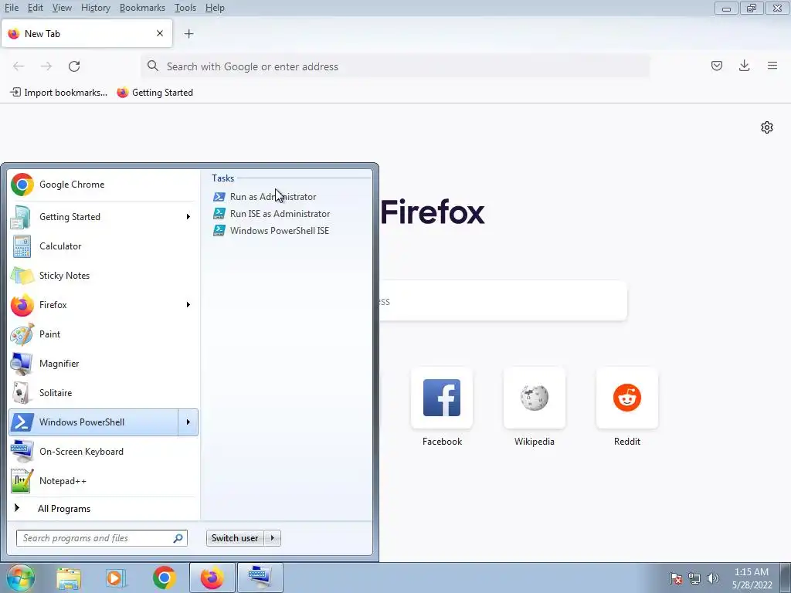The height and width of the screenshot is (593, 791).
Task: Open the Tools menu
Action: click(185, 8)
